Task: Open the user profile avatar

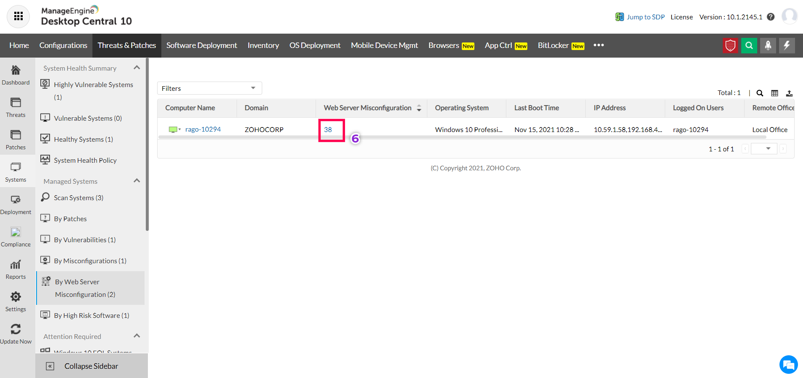Action: [790, 16]
